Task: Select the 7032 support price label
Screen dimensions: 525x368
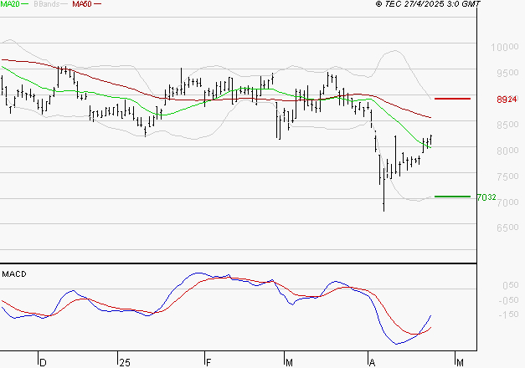Action: point(484,197)
